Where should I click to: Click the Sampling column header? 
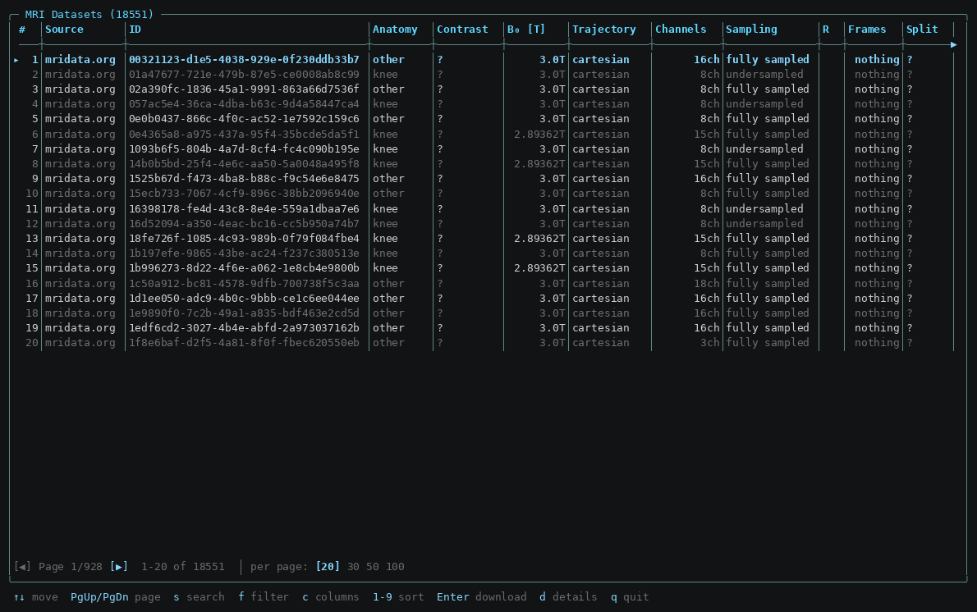[x=751, y=30]
